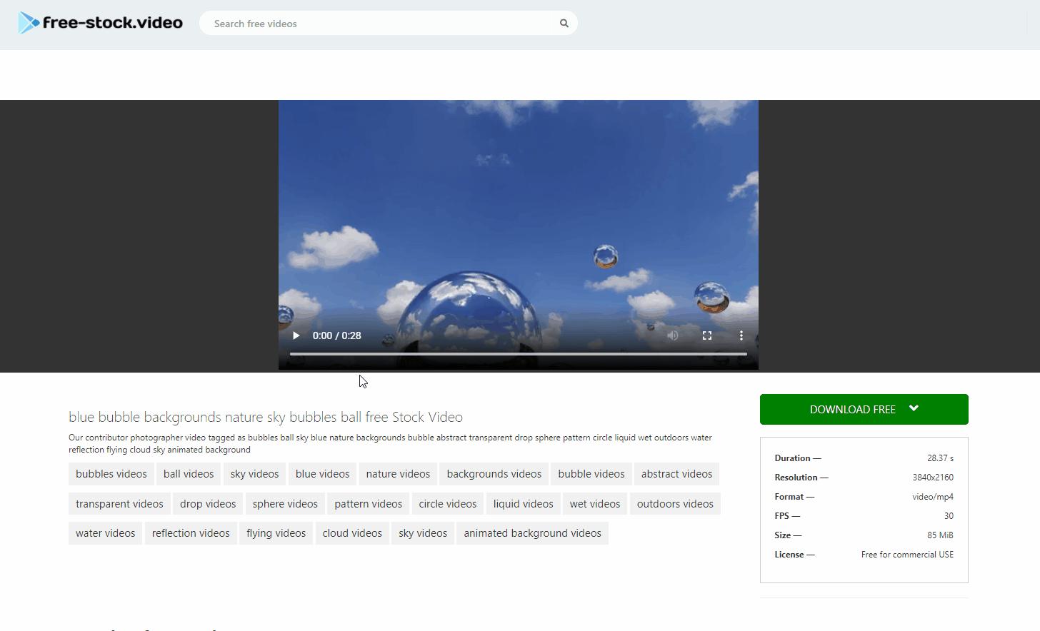The image size is (1040, 631).
Task: Browse the outdoors videos tag
Action: (675, 504)
